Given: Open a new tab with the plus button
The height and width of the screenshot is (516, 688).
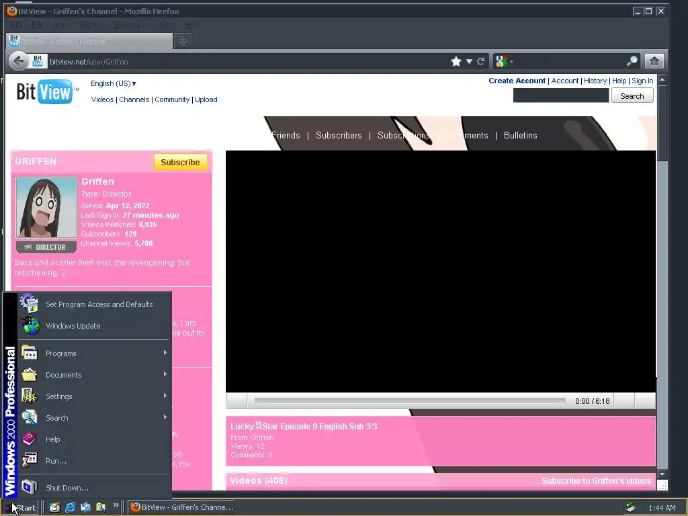Looking at the screenshot, I should tap(183, 41).
